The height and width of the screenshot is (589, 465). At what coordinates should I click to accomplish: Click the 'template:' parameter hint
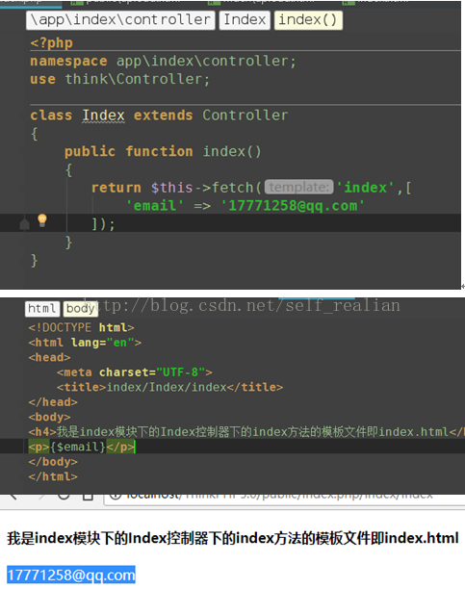[x=298, y=187]
